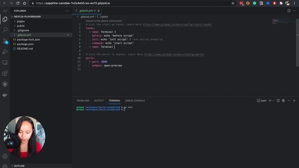The width and height of the screenshot is (299, 168).
Task: Open editor more actions ellipsis
Action: pos(294,11)
